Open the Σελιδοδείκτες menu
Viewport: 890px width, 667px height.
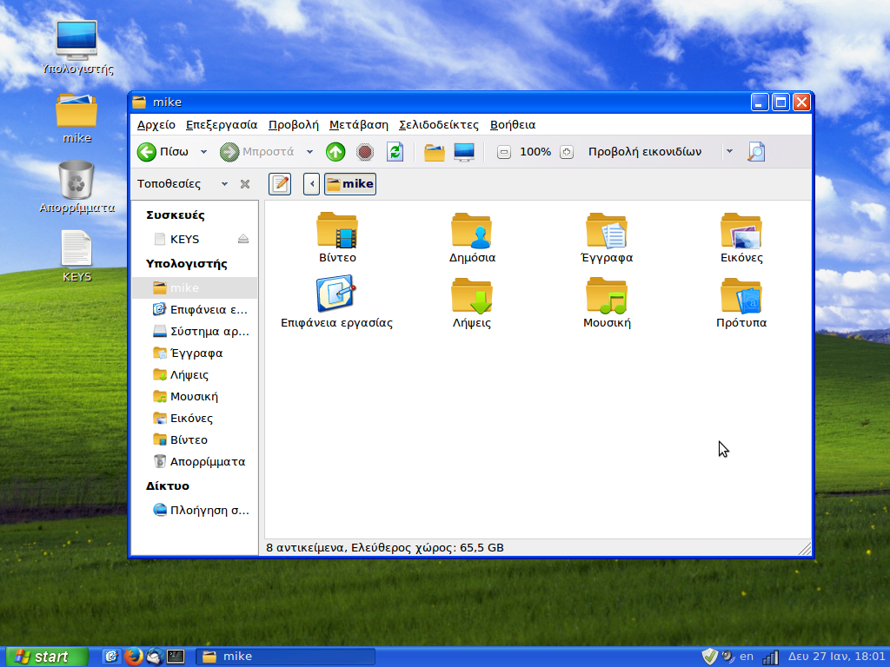coord(439,125)
